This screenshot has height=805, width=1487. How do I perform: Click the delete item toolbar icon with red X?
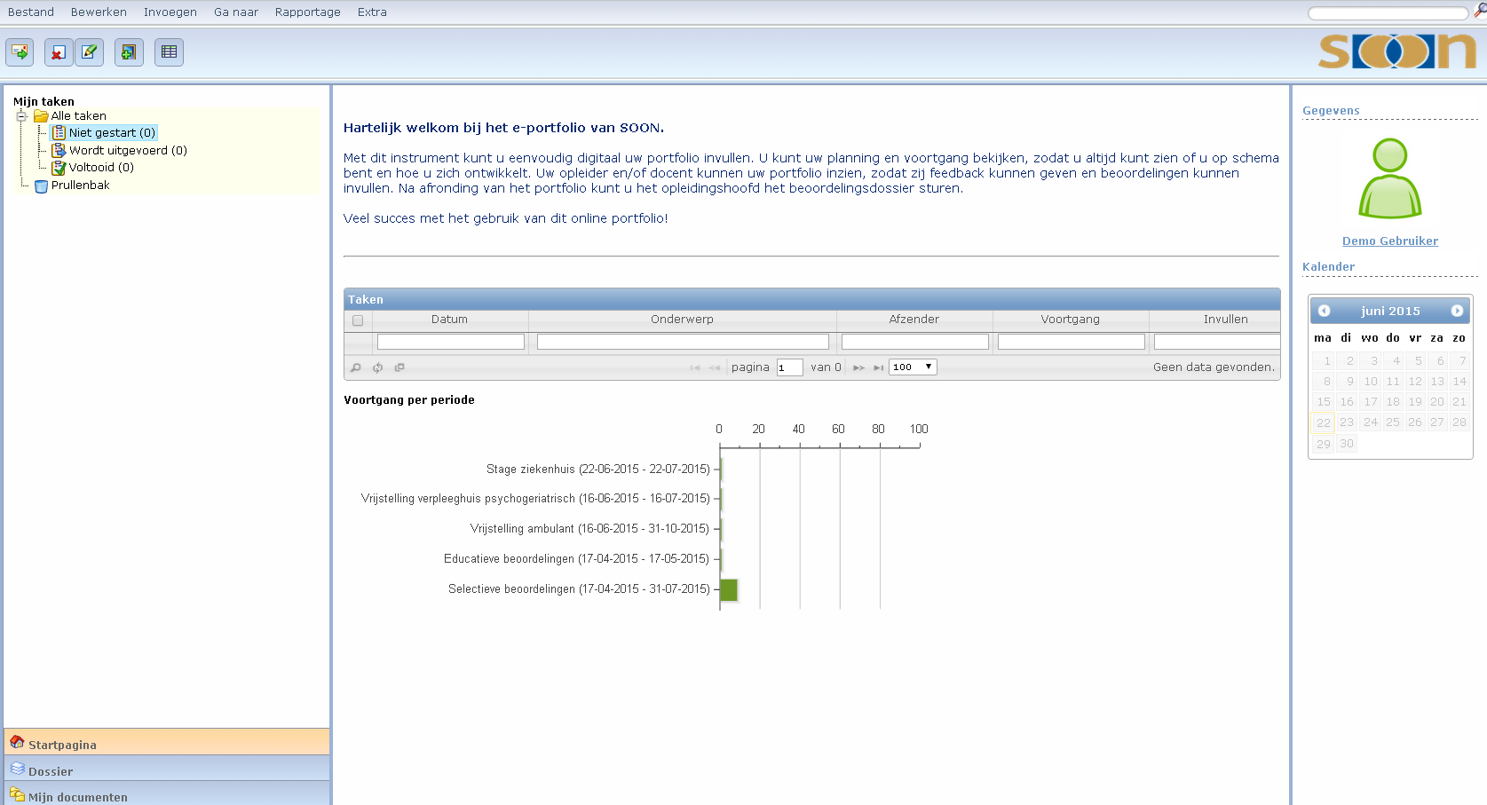[x=58, y=52]
